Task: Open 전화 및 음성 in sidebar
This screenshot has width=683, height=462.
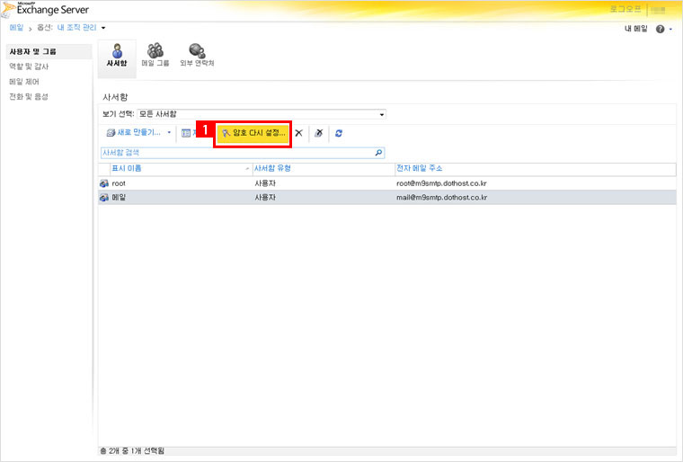Action: (x=29, y=96)
